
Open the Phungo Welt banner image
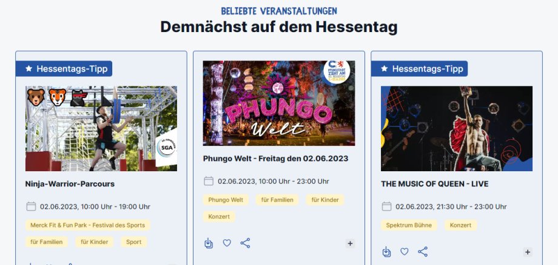[279, 103]
